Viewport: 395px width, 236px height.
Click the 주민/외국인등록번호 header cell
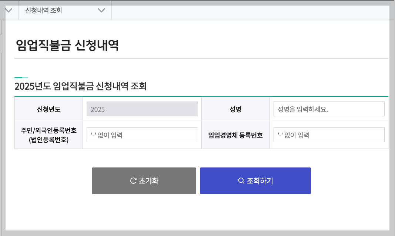48,134
